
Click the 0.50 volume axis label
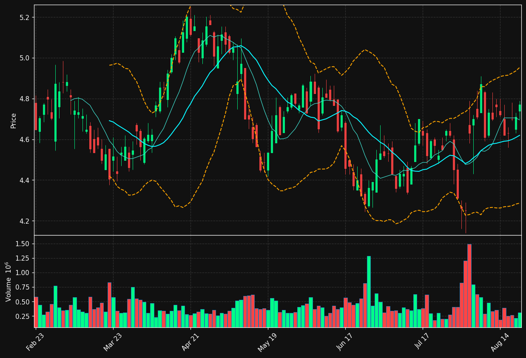(x=22, y=302)
